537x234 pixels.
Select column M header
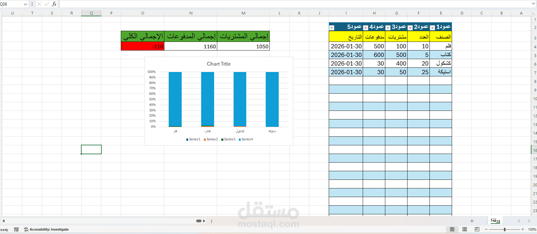(243, 13)
